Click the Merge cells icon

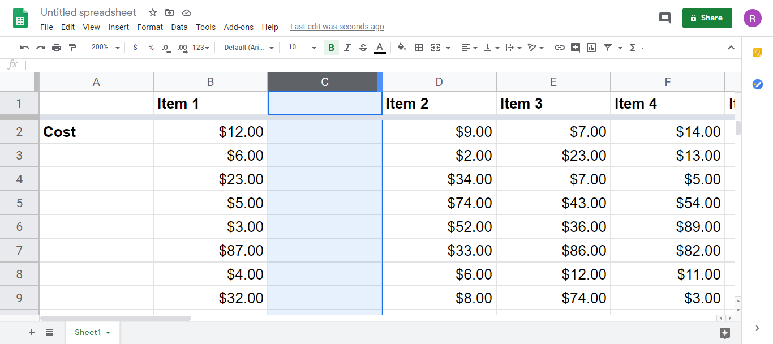pyautogui.click(x=435, y=48)
